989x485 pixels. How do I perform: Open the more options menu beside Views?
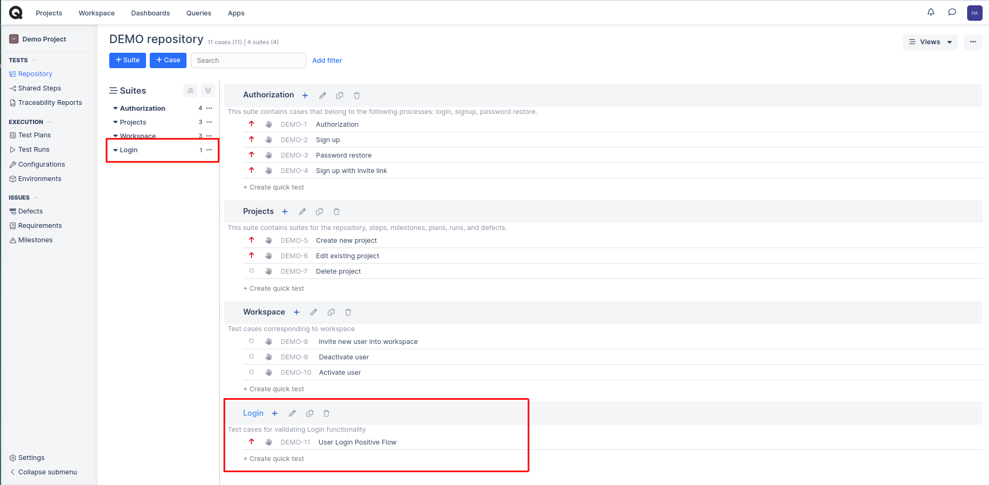[x=972, y=42]
